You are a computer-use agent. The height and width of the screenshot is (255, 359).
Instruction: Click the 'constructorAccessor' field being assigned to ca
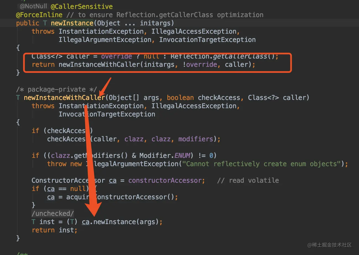165,180
